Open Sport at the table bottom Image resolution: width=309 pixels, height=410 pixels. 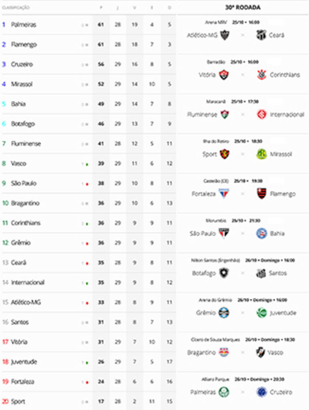click(x=18, y=402)
